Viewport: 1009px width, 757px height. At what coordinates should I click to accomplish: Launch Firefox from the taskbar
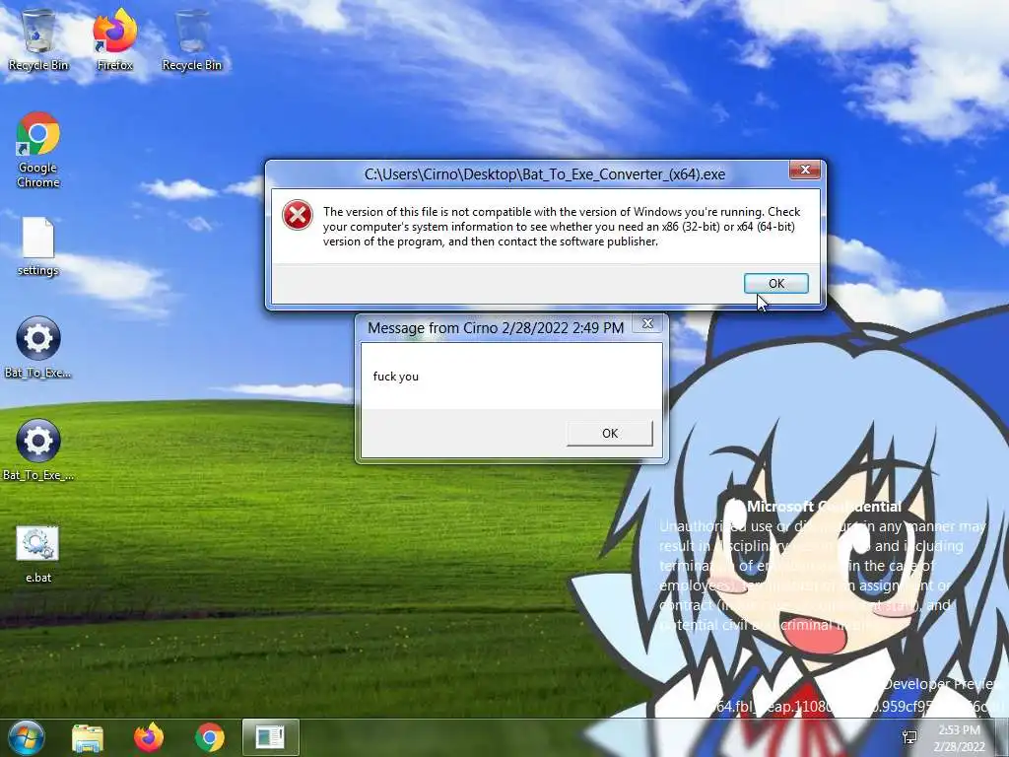click(x=149, y=738)
